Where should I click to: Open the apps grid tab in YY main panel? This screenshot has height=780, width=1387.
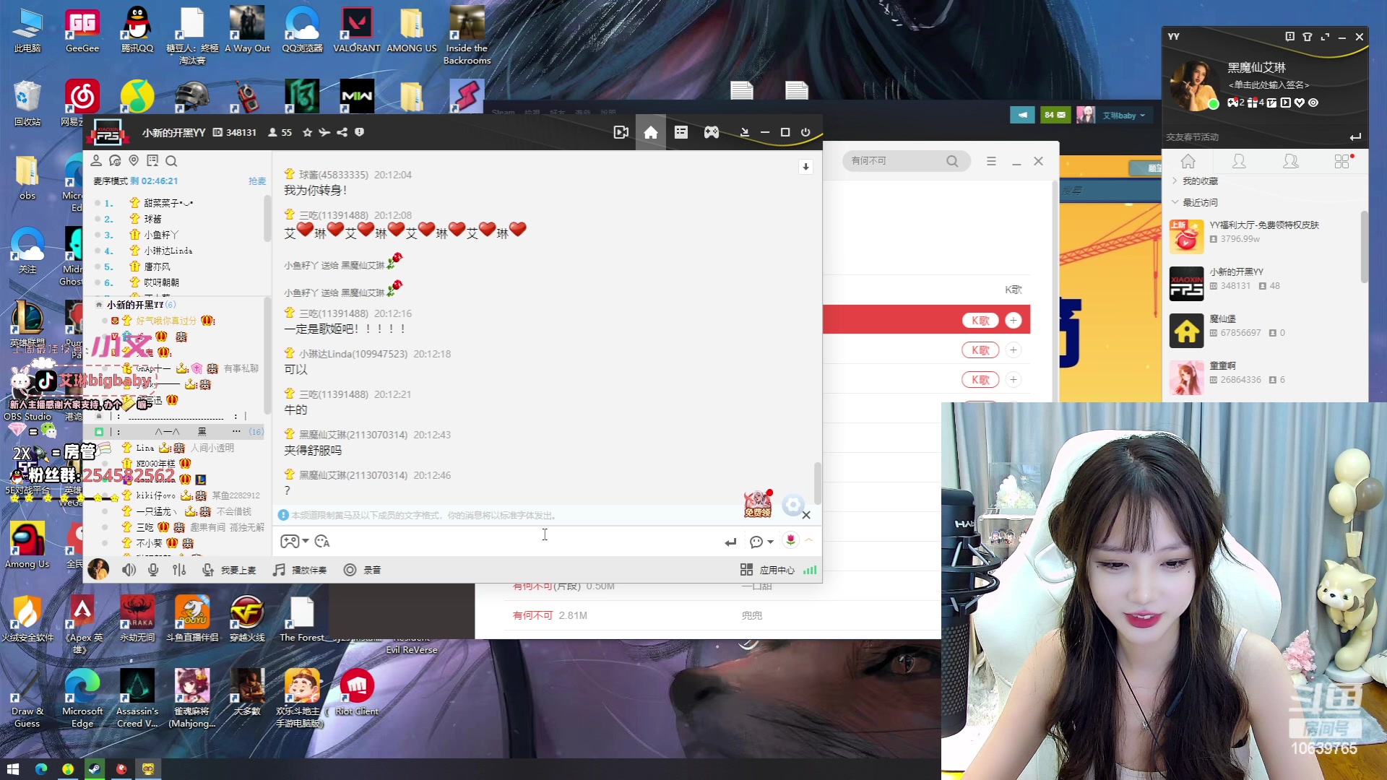pyautogui.click(x=1342, y=161)
